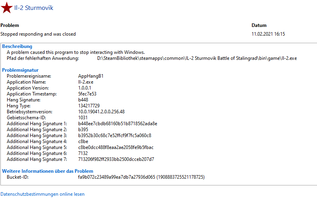Select 'Stopped responding and was closed' text
The image size is (317, 210).
[x=38, y=34]
